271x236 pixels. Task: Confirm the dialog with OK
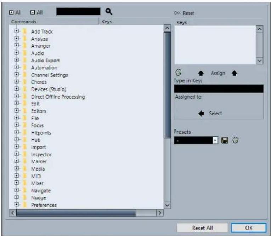pos(249,228)
